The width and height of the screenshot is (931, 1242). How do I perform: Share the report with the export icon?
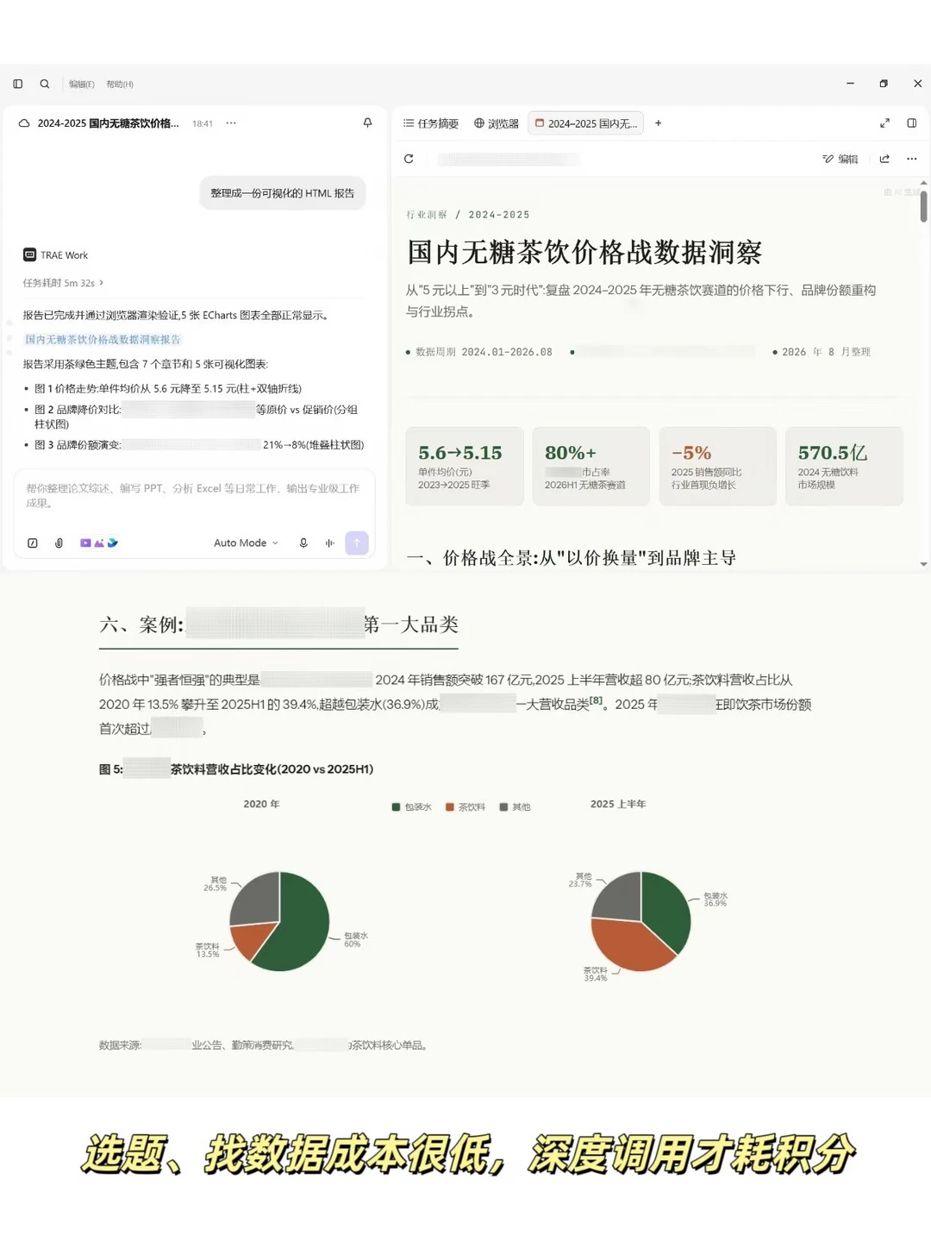click(x=884, y=159)
